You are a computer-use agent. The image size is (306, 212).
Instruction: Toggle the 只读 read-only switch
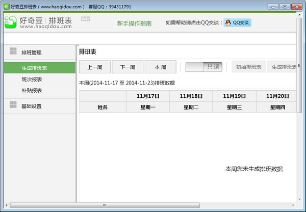[203, 67]
